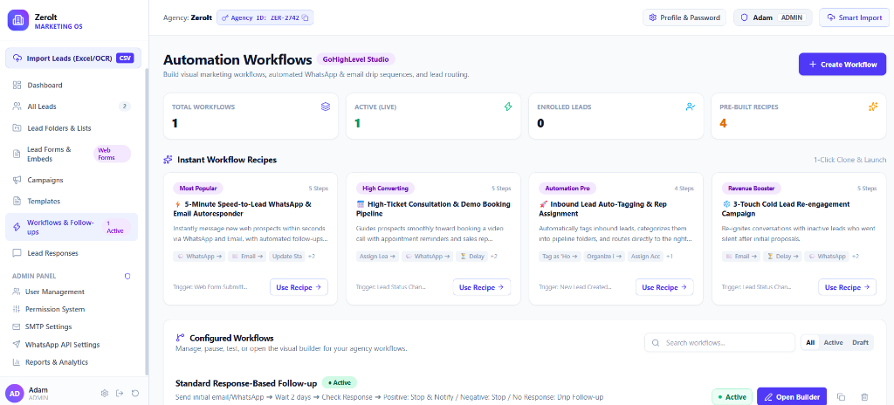Click the High Converting badge
This screenshot has height=405, width=894.
385,189
